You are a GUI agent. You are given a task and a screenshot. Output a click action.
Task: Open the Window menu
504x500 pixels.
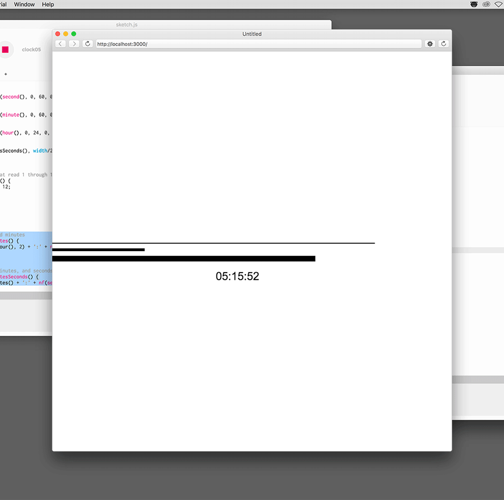[24, 4]
